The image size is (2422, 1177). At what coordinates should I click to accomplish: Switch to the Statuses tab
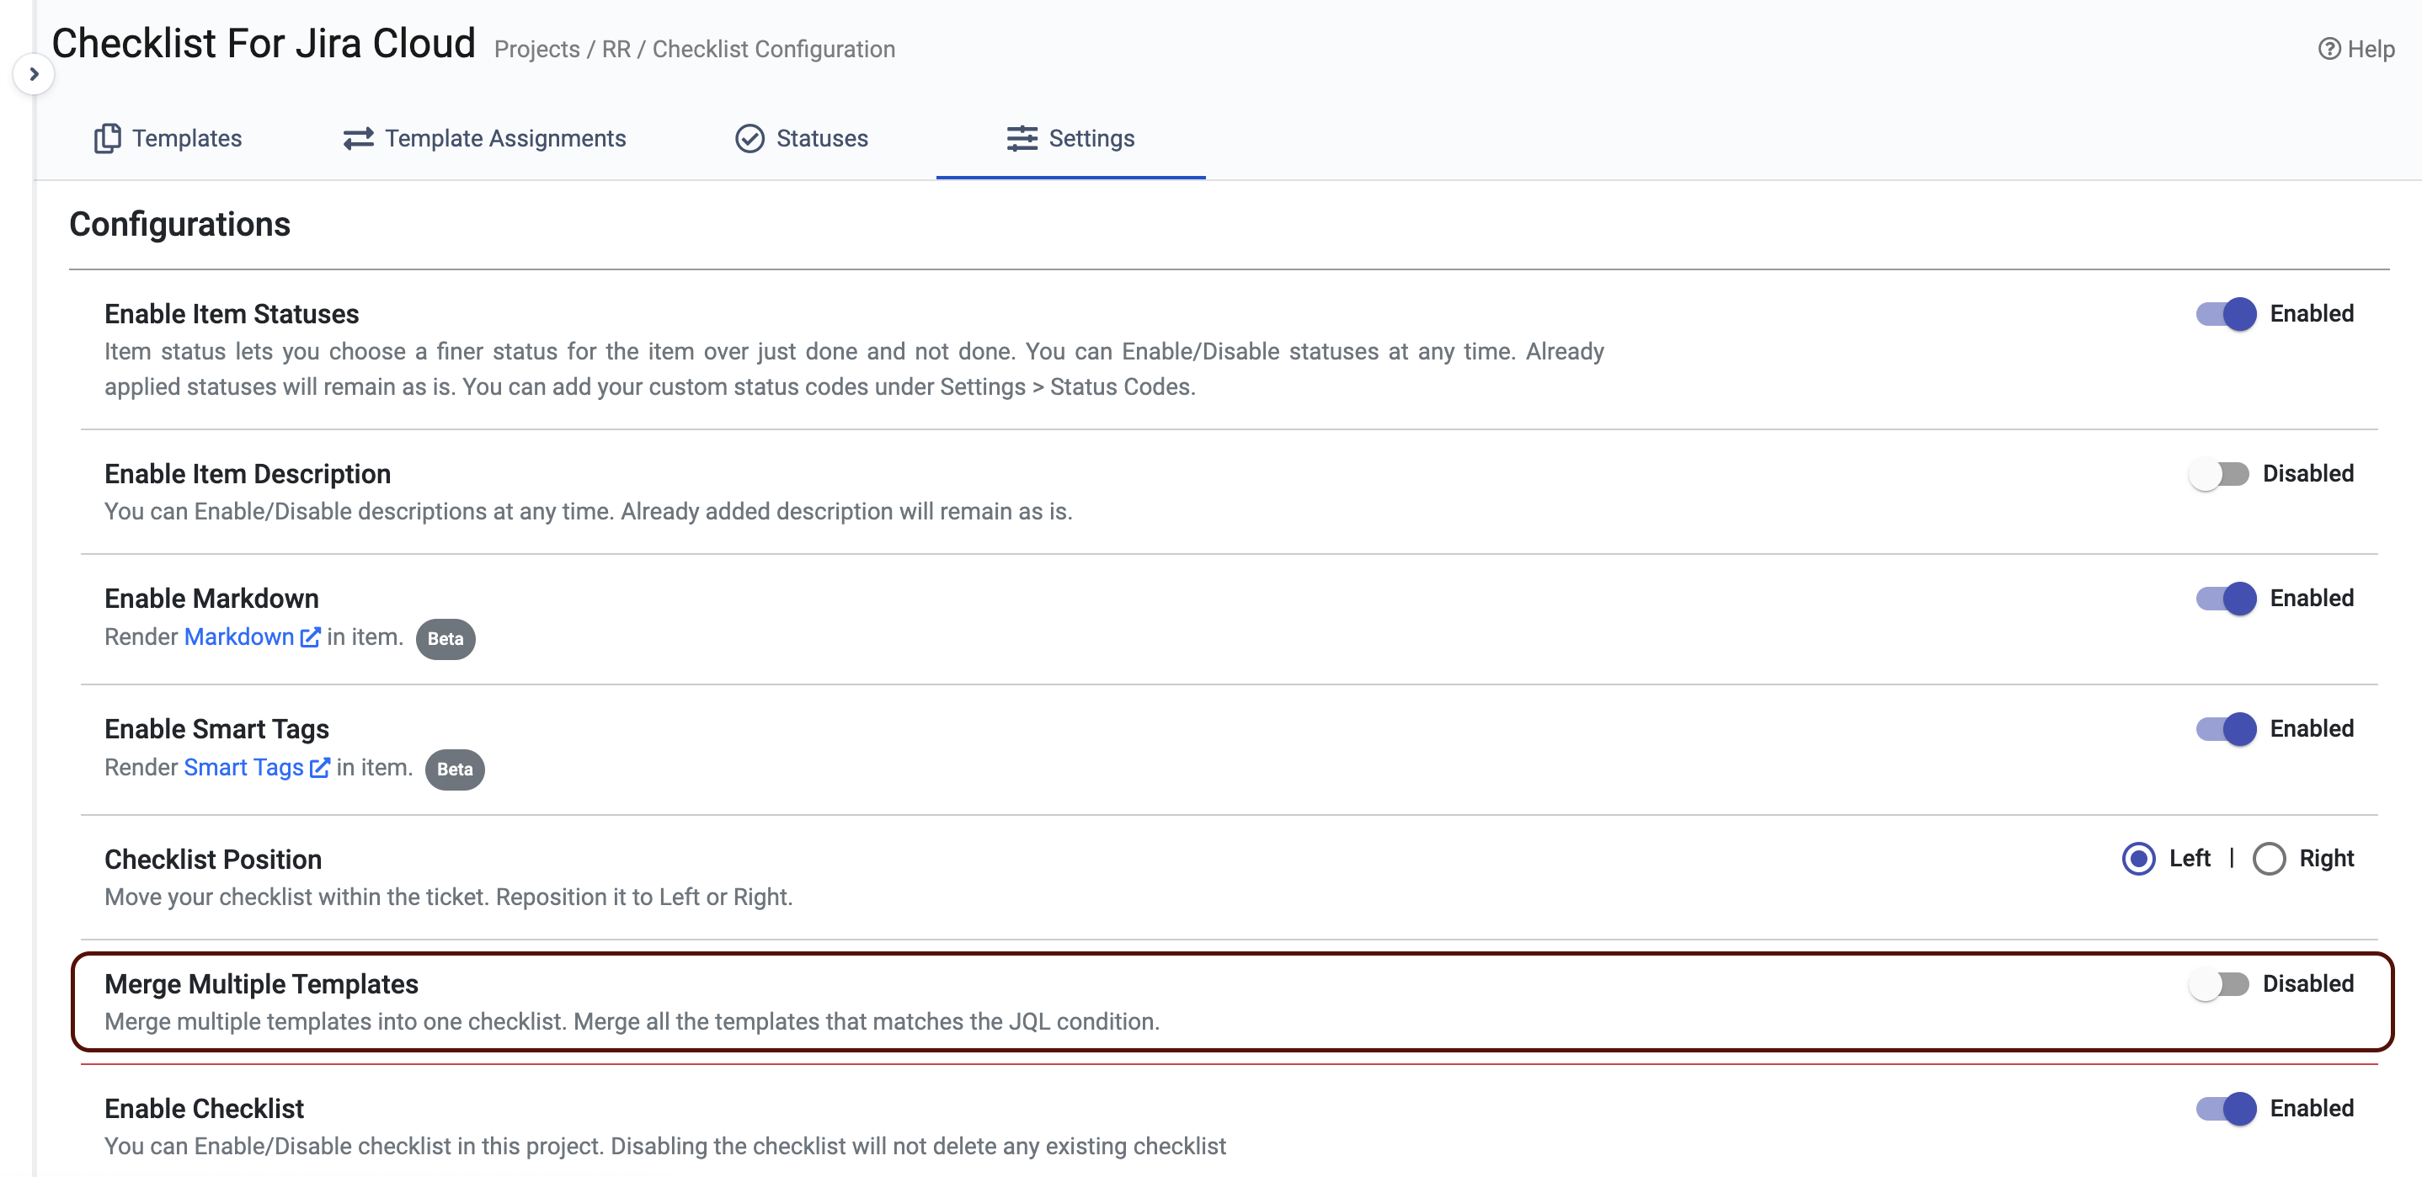tap(821, 138)
